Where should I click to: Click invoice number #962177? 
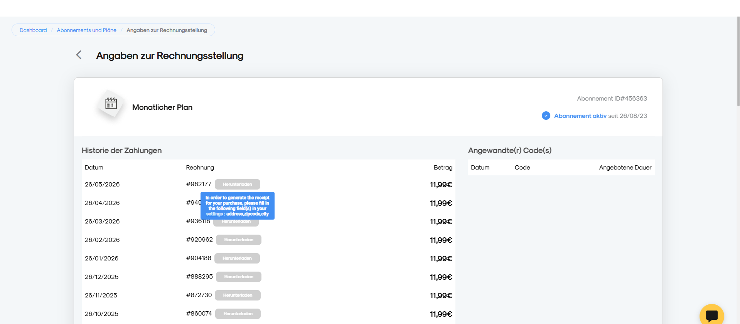pos(199,184)
